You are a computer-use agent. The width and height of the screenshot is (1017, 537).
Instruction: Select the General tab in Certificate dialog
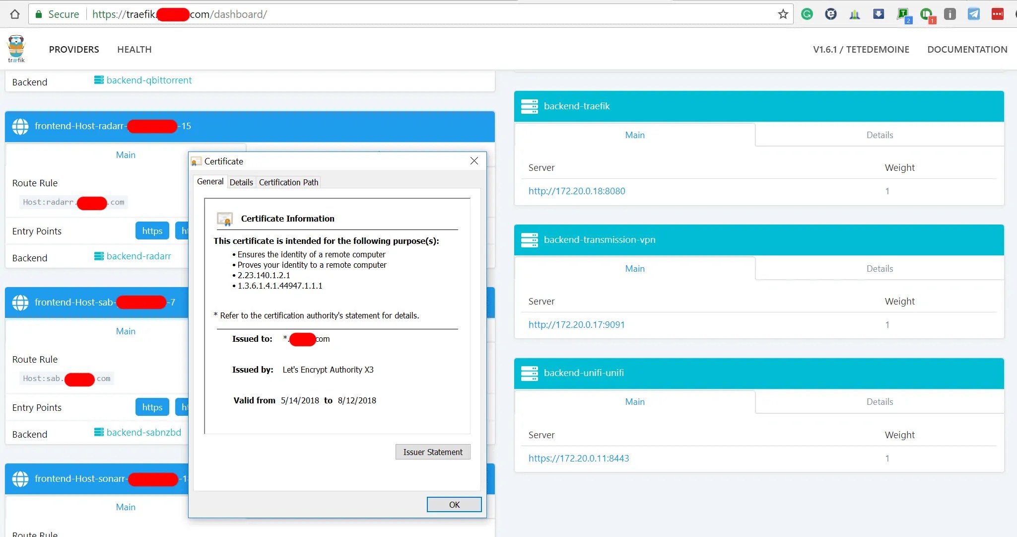(210, 181)
